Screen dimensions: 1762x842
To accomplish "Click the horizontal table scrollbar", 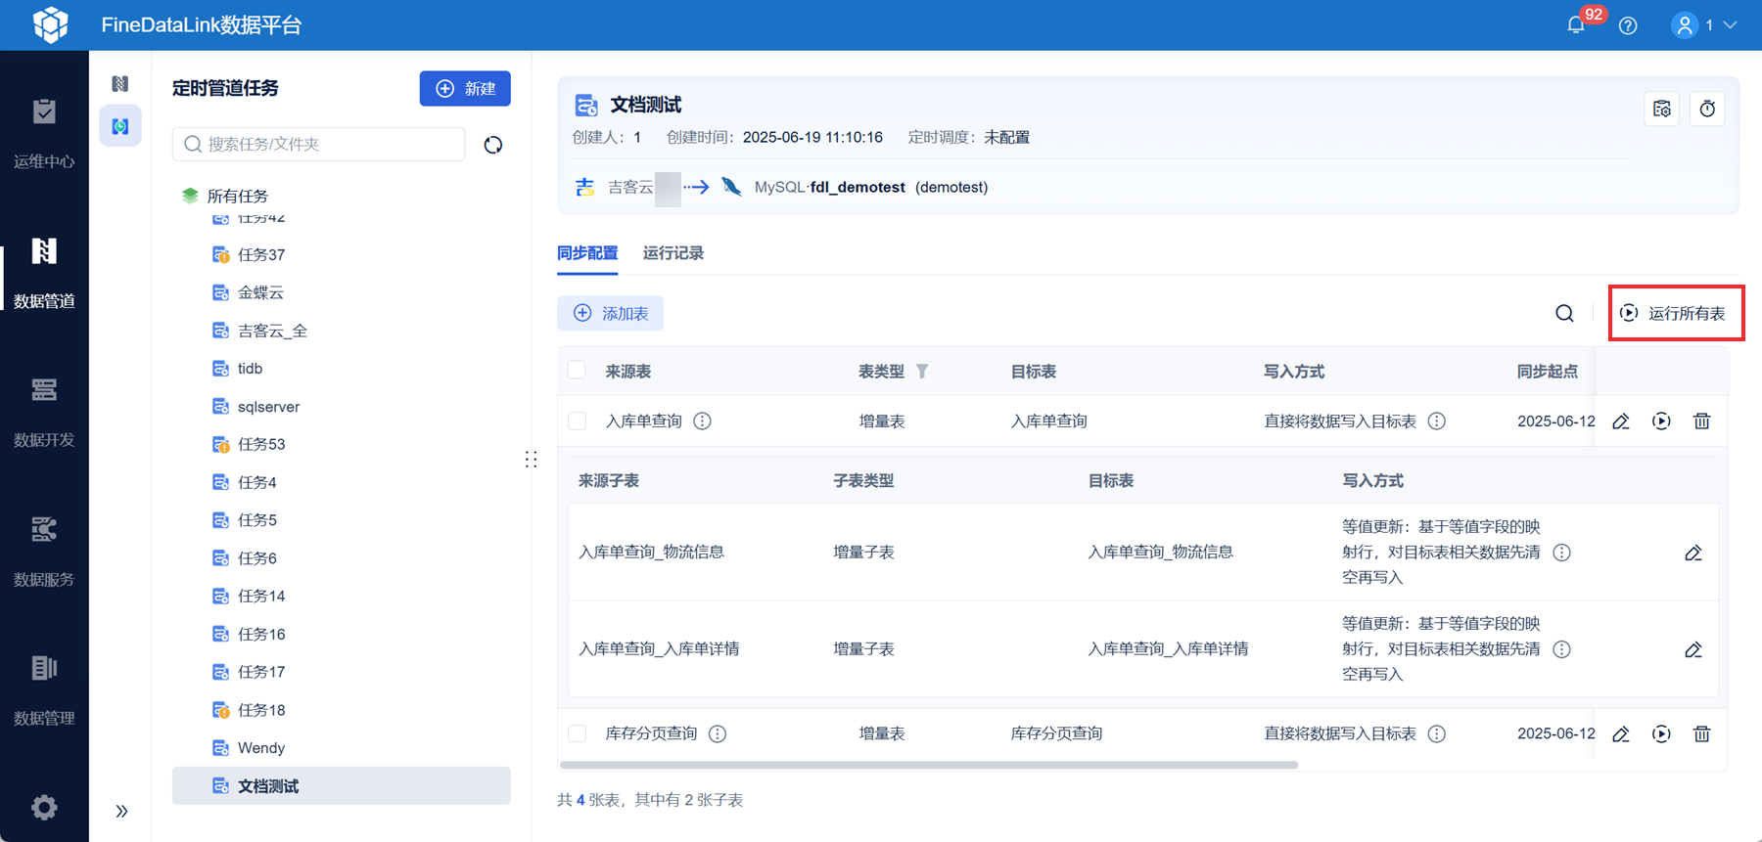I will [x=929, y=765].
